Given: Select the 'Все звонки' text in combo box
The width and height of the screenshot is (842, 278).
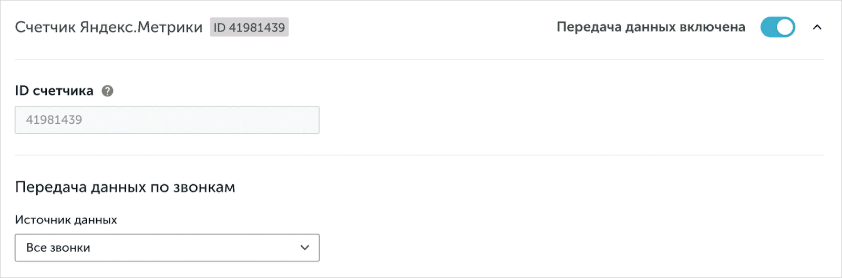Looking at the screenshot, I should [58, 248].
